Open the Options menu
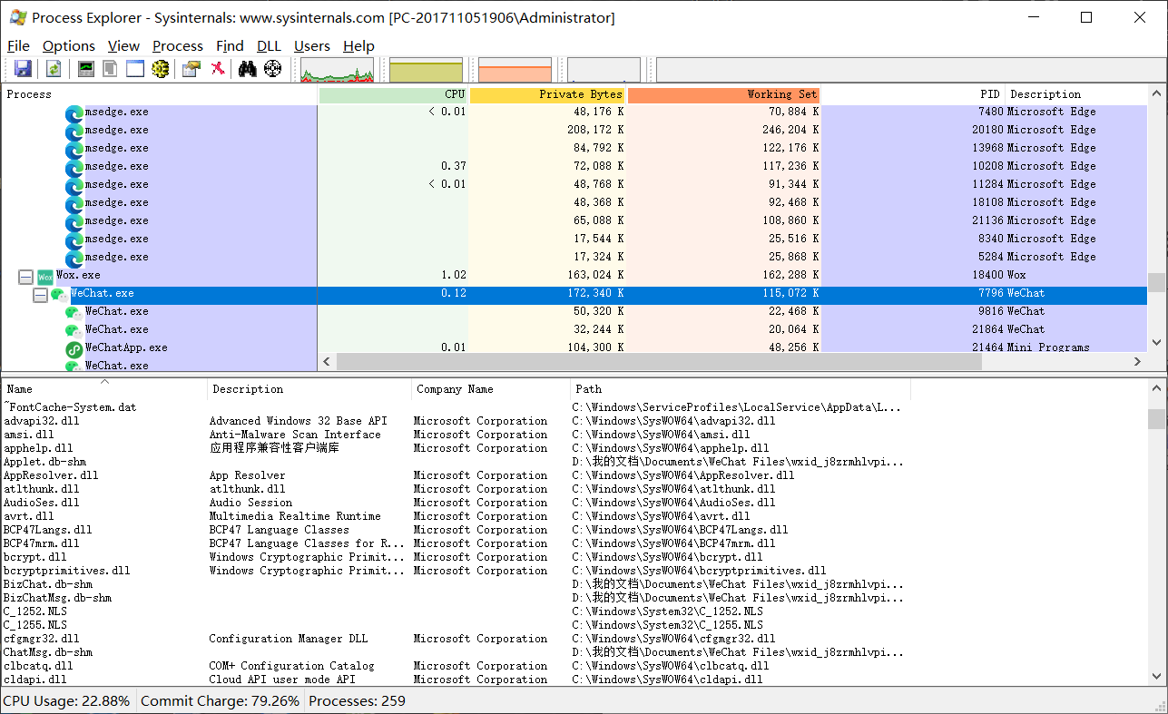 [x=68, y=45]
